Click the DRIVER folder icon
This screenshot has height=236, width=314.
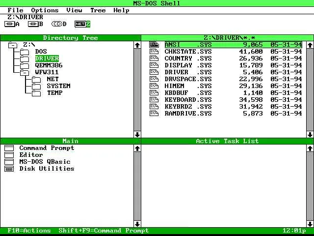tap(25, 59)
